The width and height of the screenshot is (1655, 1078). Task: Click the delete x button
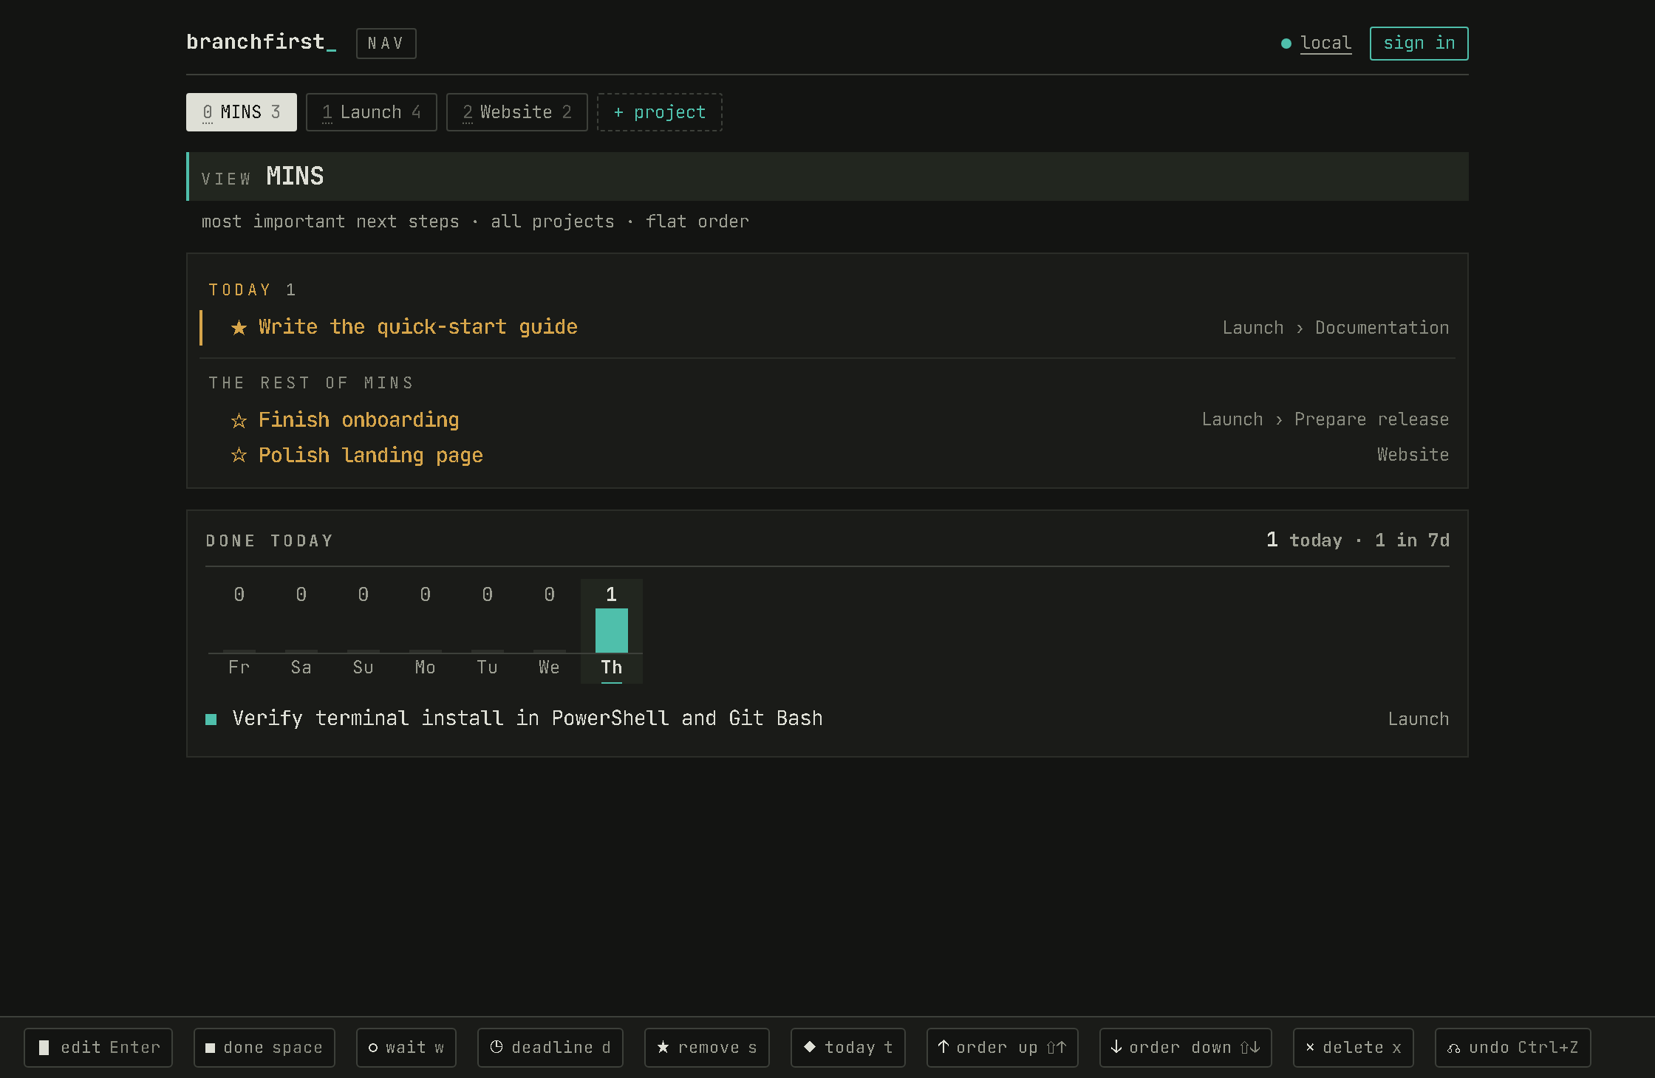tap(1354, 1048)
